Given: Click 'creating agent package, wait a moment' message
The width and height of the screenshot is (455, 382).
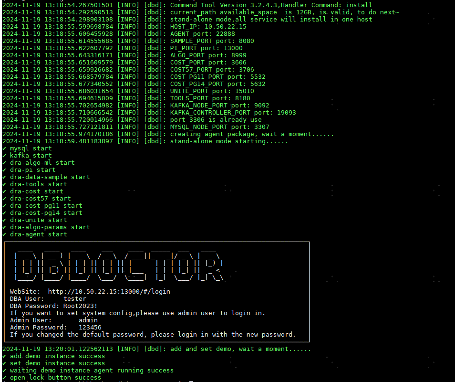Looking at the screenshot, I should pos(252,134).
